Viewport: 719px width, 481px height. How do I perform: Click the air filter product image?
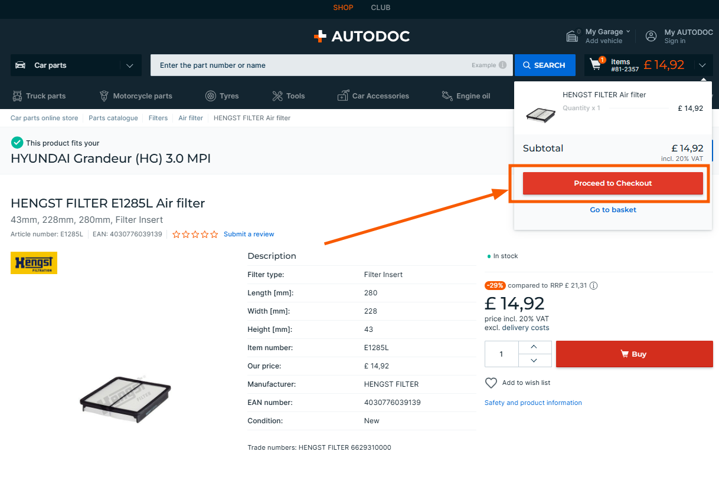coord(126,398)
